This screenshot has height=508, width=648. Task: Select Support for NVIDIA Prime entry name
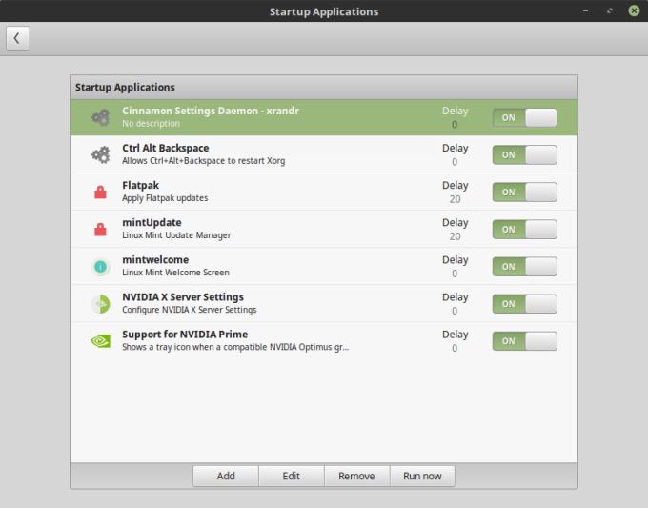click(x=185, y=334)
